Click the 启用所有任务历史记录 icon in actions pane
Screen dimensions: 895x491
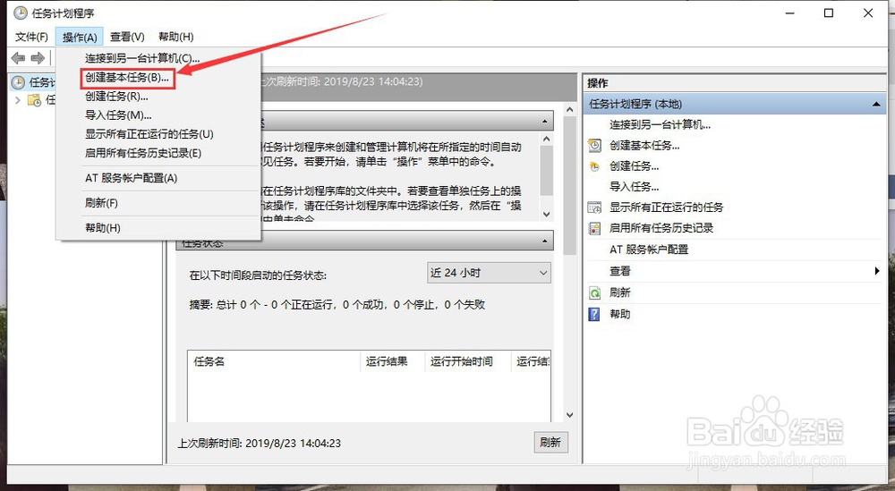point(595,228)
